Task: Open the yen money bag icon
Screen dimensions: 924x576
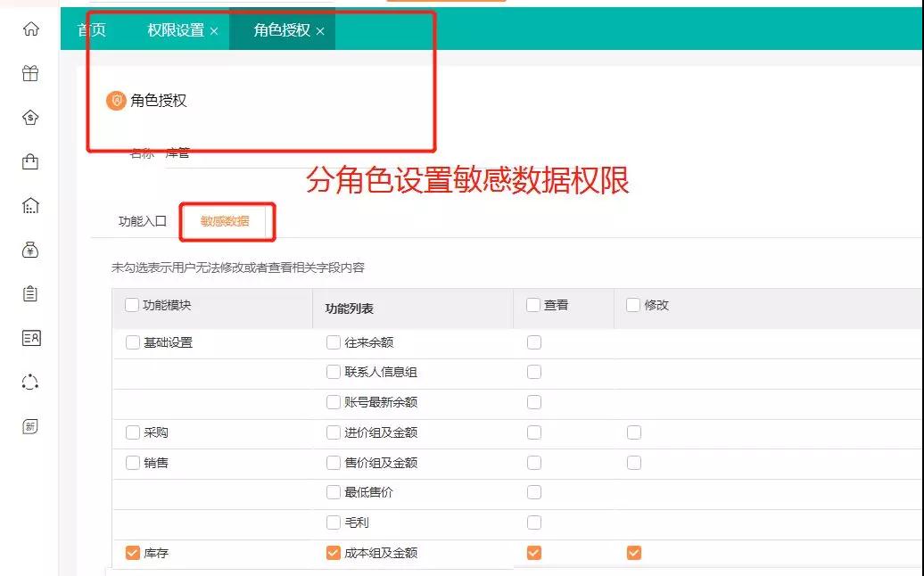Action: pyautogui.click(x=30, y=250)
